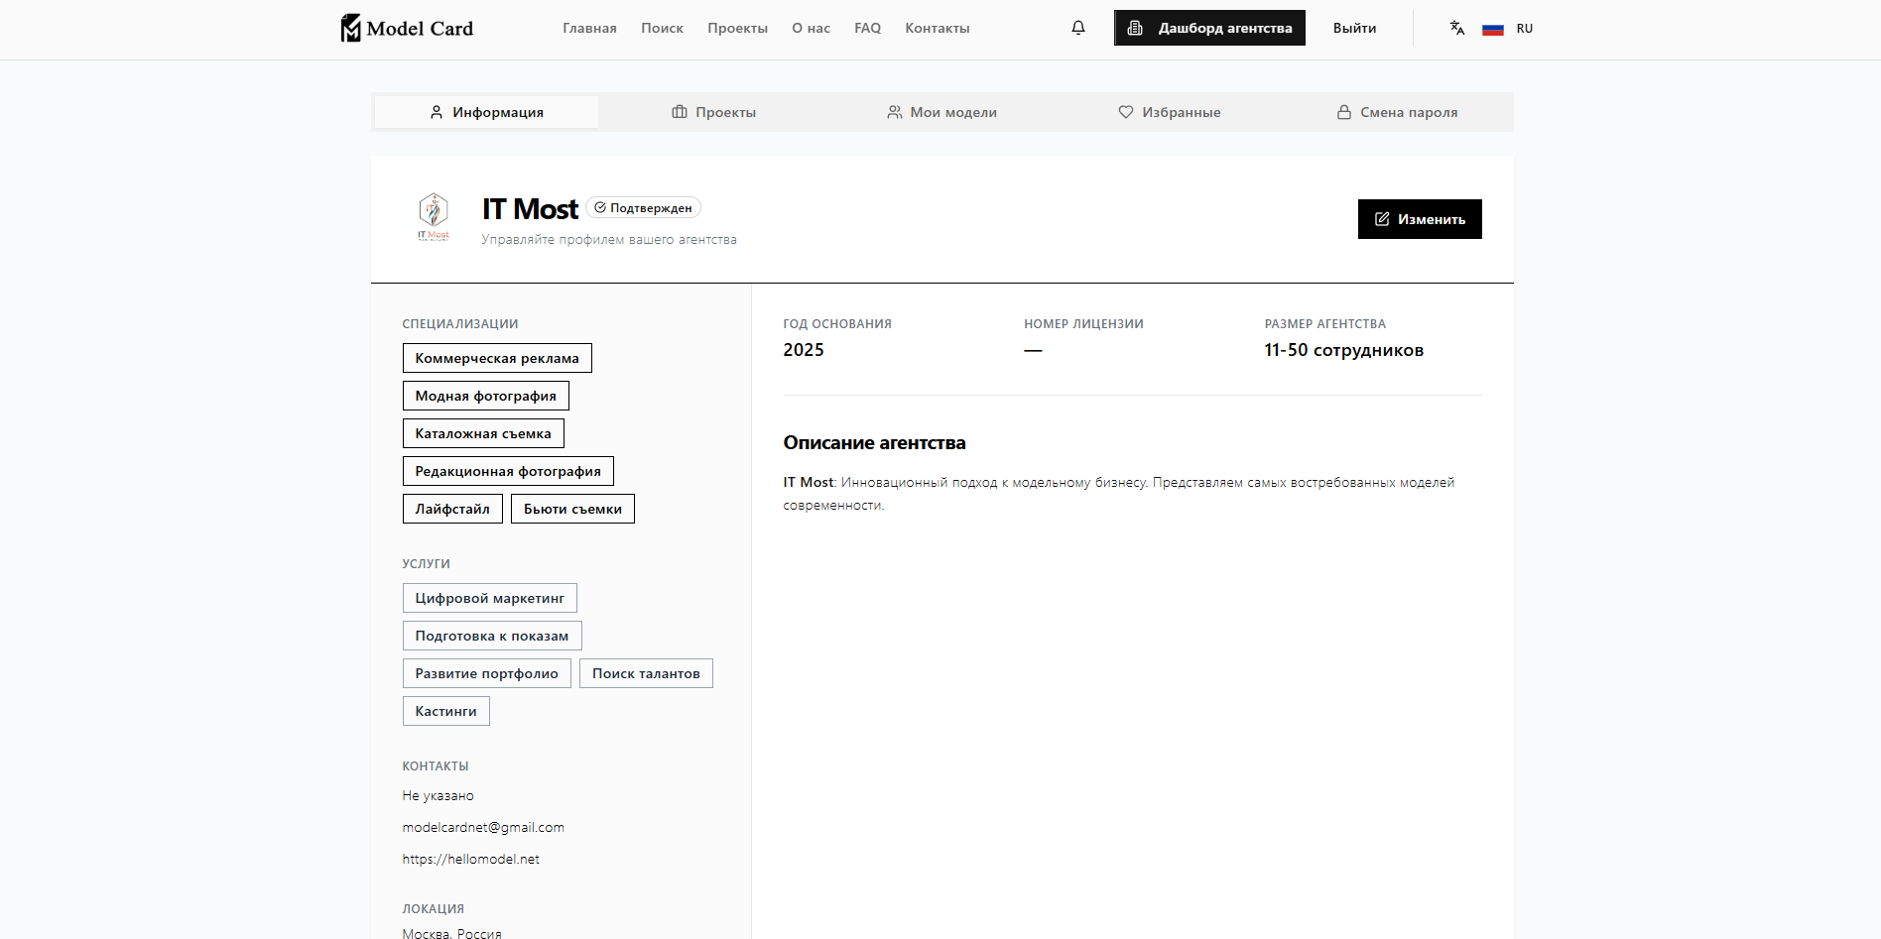Open Дашборд агентства

[1209, 28]
